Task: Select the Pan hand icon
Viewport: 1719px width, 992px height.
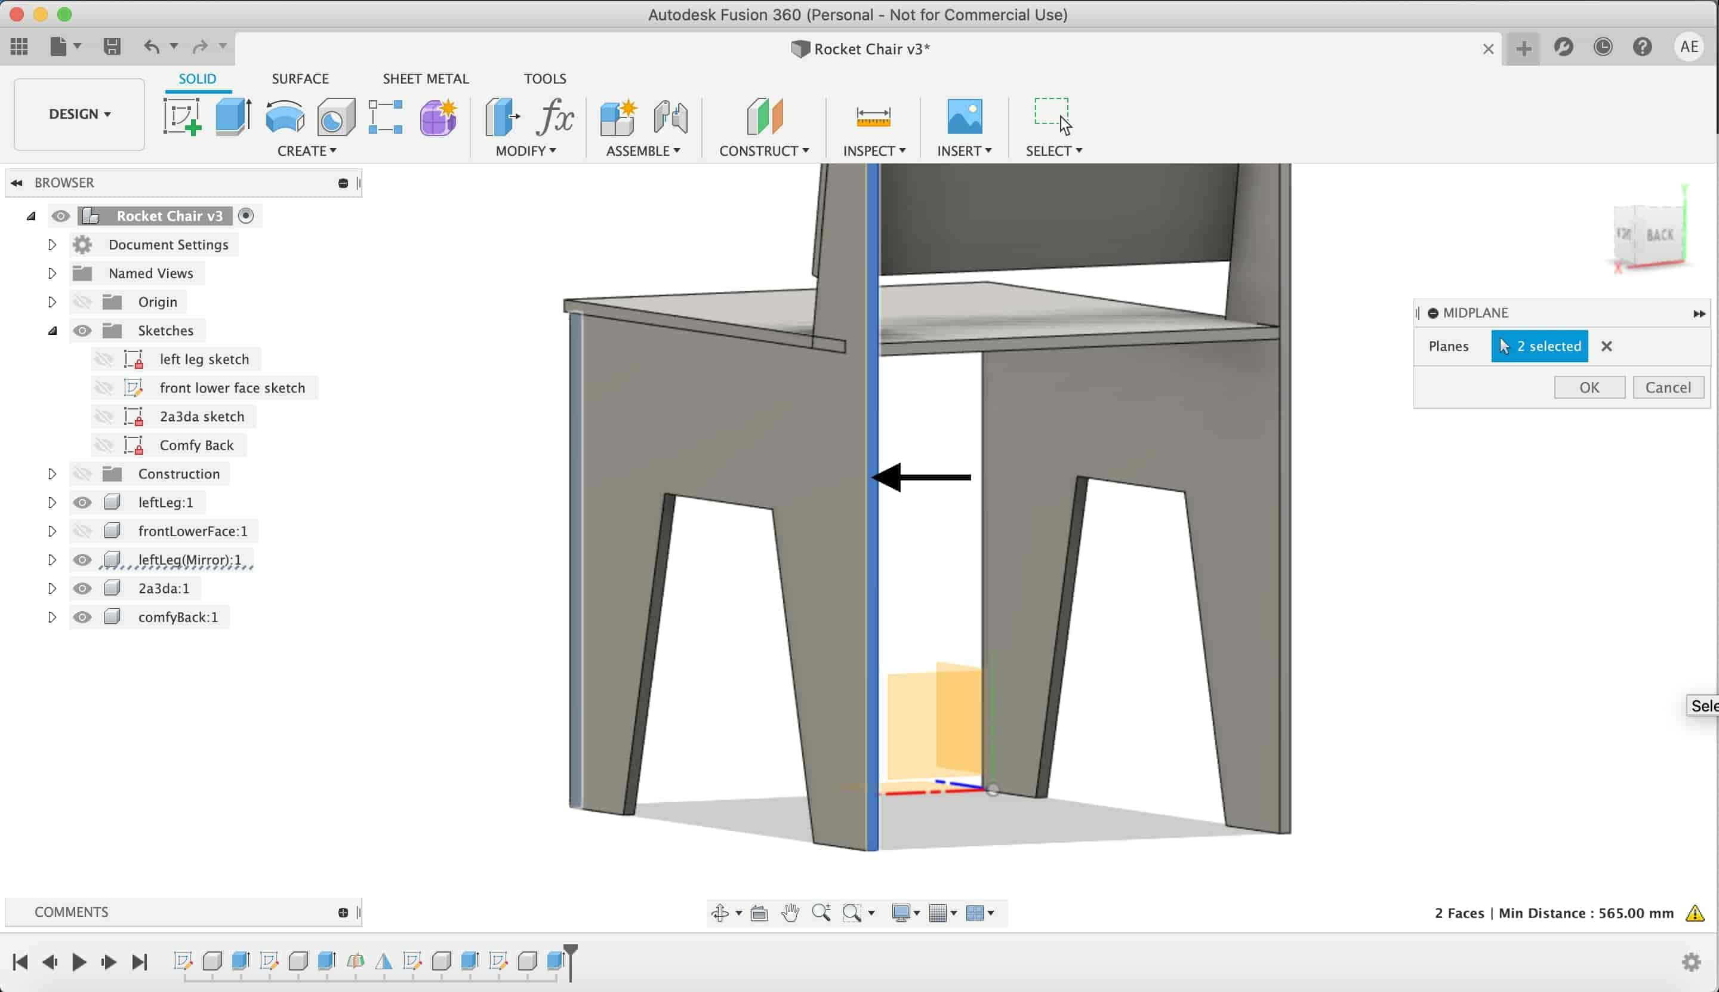Action: tap(790, 913)
